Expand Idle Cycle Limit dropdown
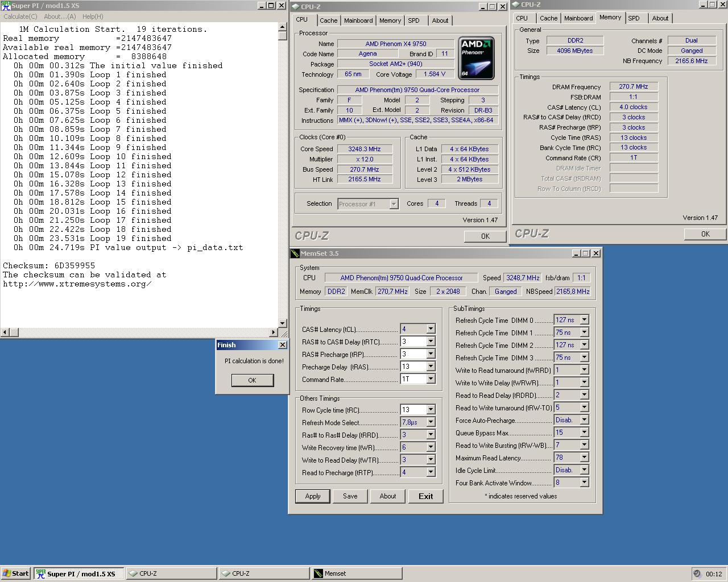 584,470
